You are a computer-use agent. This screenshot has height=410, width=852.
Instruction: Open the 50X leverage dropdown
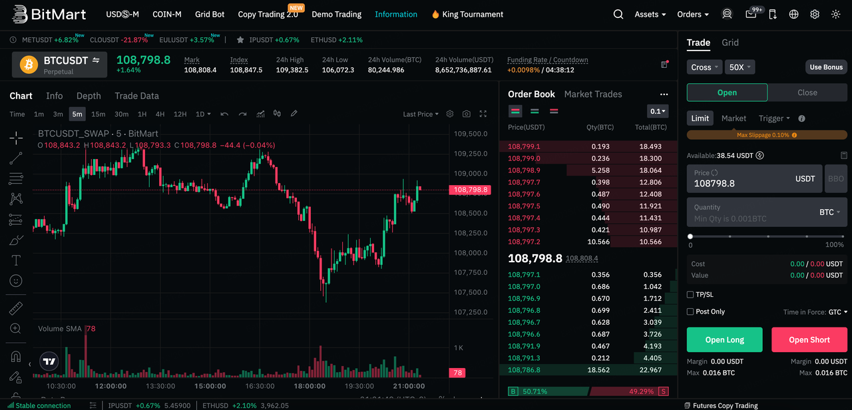tap(740, 67)
